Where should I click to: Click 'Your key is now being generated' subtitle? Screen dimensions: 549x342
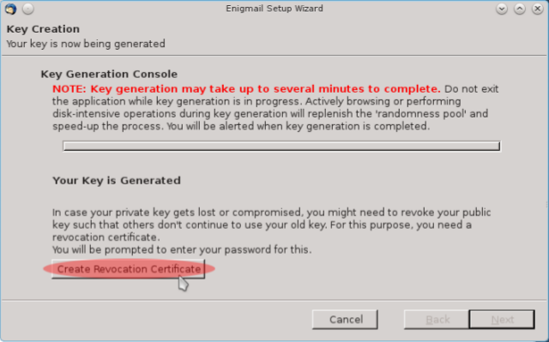click(x=86, y=44)
